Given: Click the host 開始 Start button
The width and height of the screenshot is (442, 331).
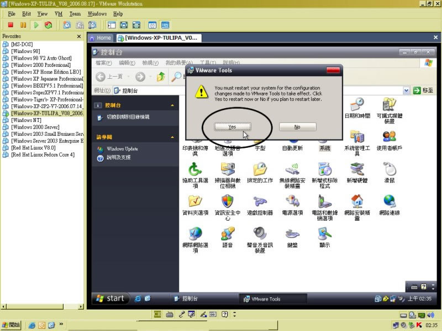Looking at the screenshot, I should pos(11,325).
